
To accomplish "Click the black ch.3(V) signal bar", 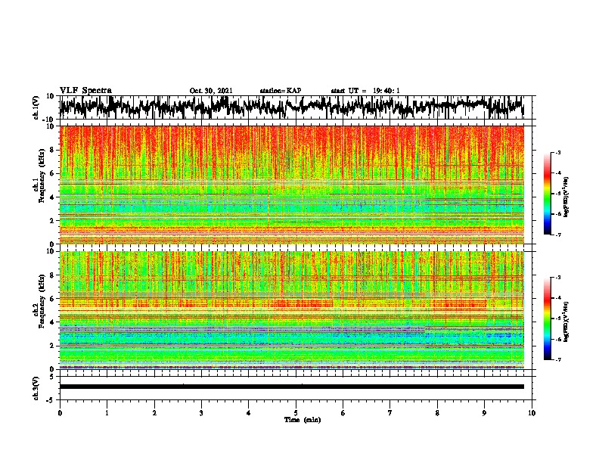I will point(291,387).
